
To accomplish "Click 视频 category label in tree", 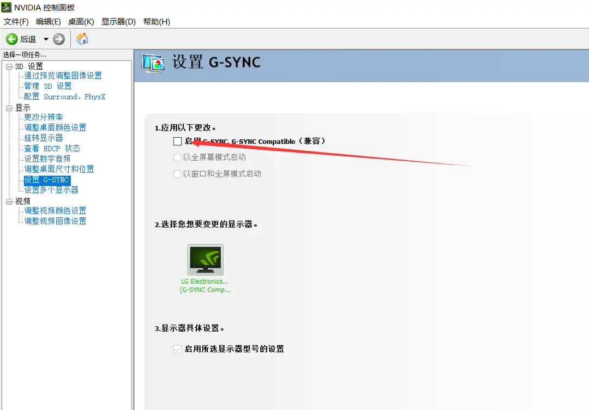I will pyautogui.click(x=23, y=201).
